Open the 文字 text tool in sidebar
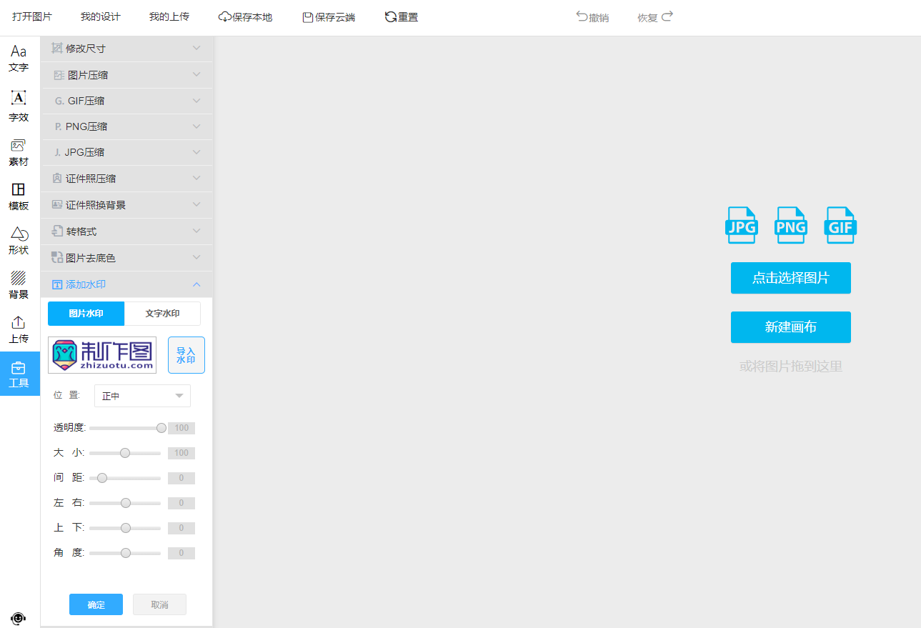 click(19, 58)
